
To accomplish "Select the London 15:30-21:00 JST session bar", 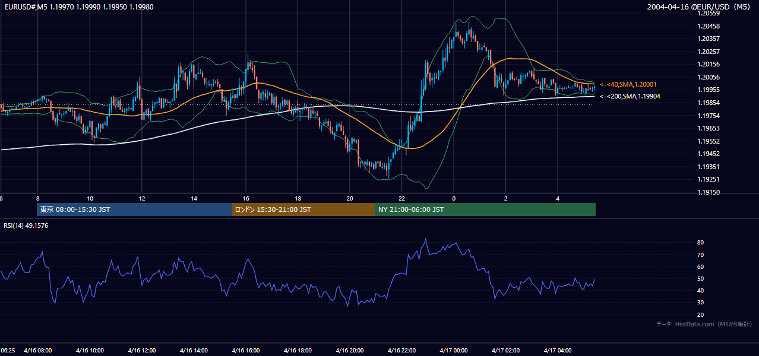I will point(303,209).
